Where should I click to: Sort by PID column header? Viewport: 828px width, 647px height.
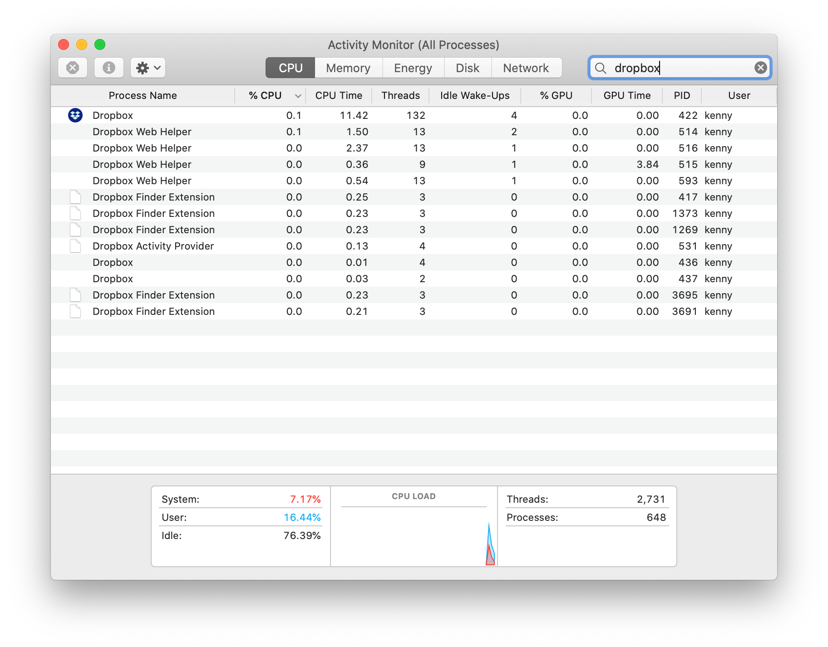click(682, 96)
